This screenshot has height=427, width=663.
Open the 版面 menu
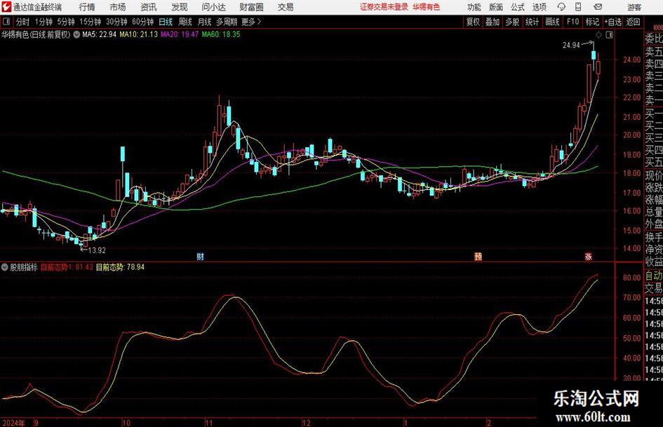point(495,7)
